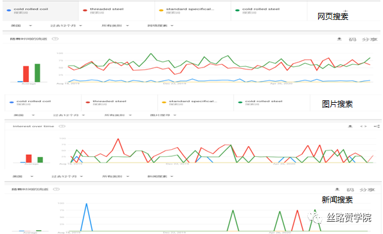Image resolution: width=383 pixels, height=234 pixels.
Task: Click Aug 18, 2019 axis label in news chart
Action: pos(69,233)
